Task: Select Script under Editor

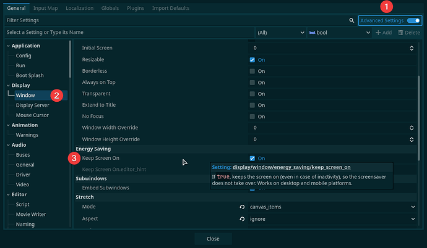Action: point(22,204)
